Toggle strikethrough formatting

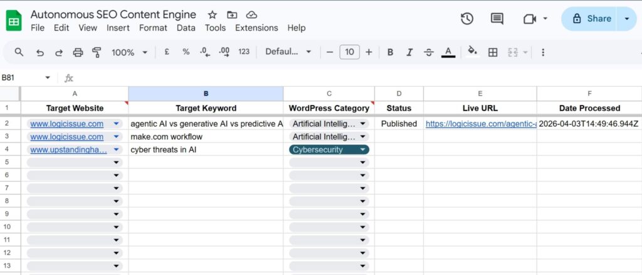[429, 52]
